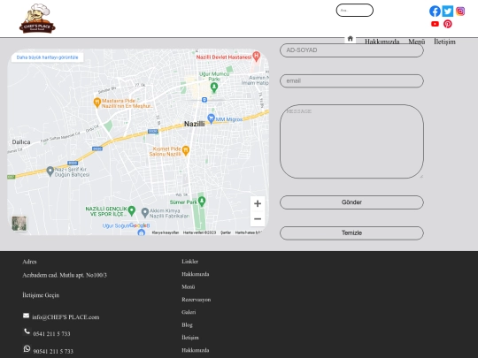
Task: Click the WhatsApp icon in footer
Action: pyautogui.click(x=27, y=348)
